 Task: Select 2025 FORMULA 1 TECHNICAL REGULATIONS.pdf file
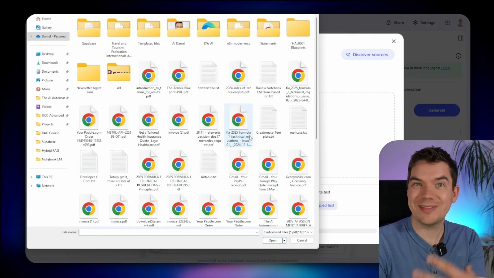(179, 171)
